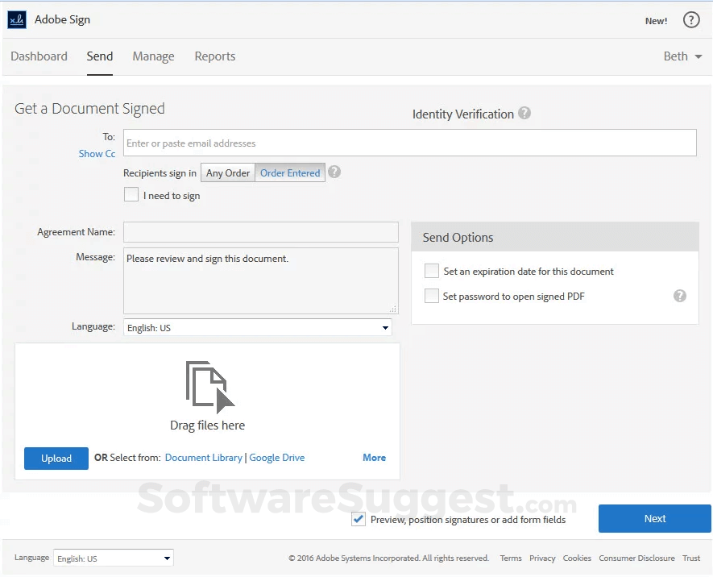
Task: Click the Adobe Sign logo icon
Action: pyautogui.click(x=18, y=19)
